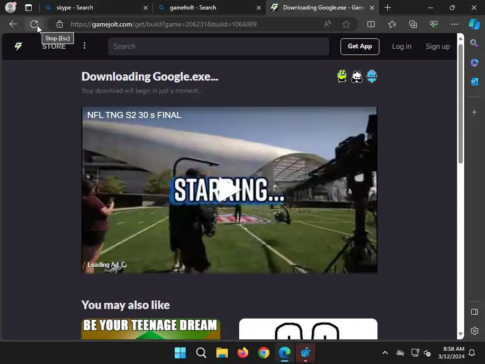This screenshot has width=485, height=364.
Task: Toggle split screen view
Action: point(371,24)
